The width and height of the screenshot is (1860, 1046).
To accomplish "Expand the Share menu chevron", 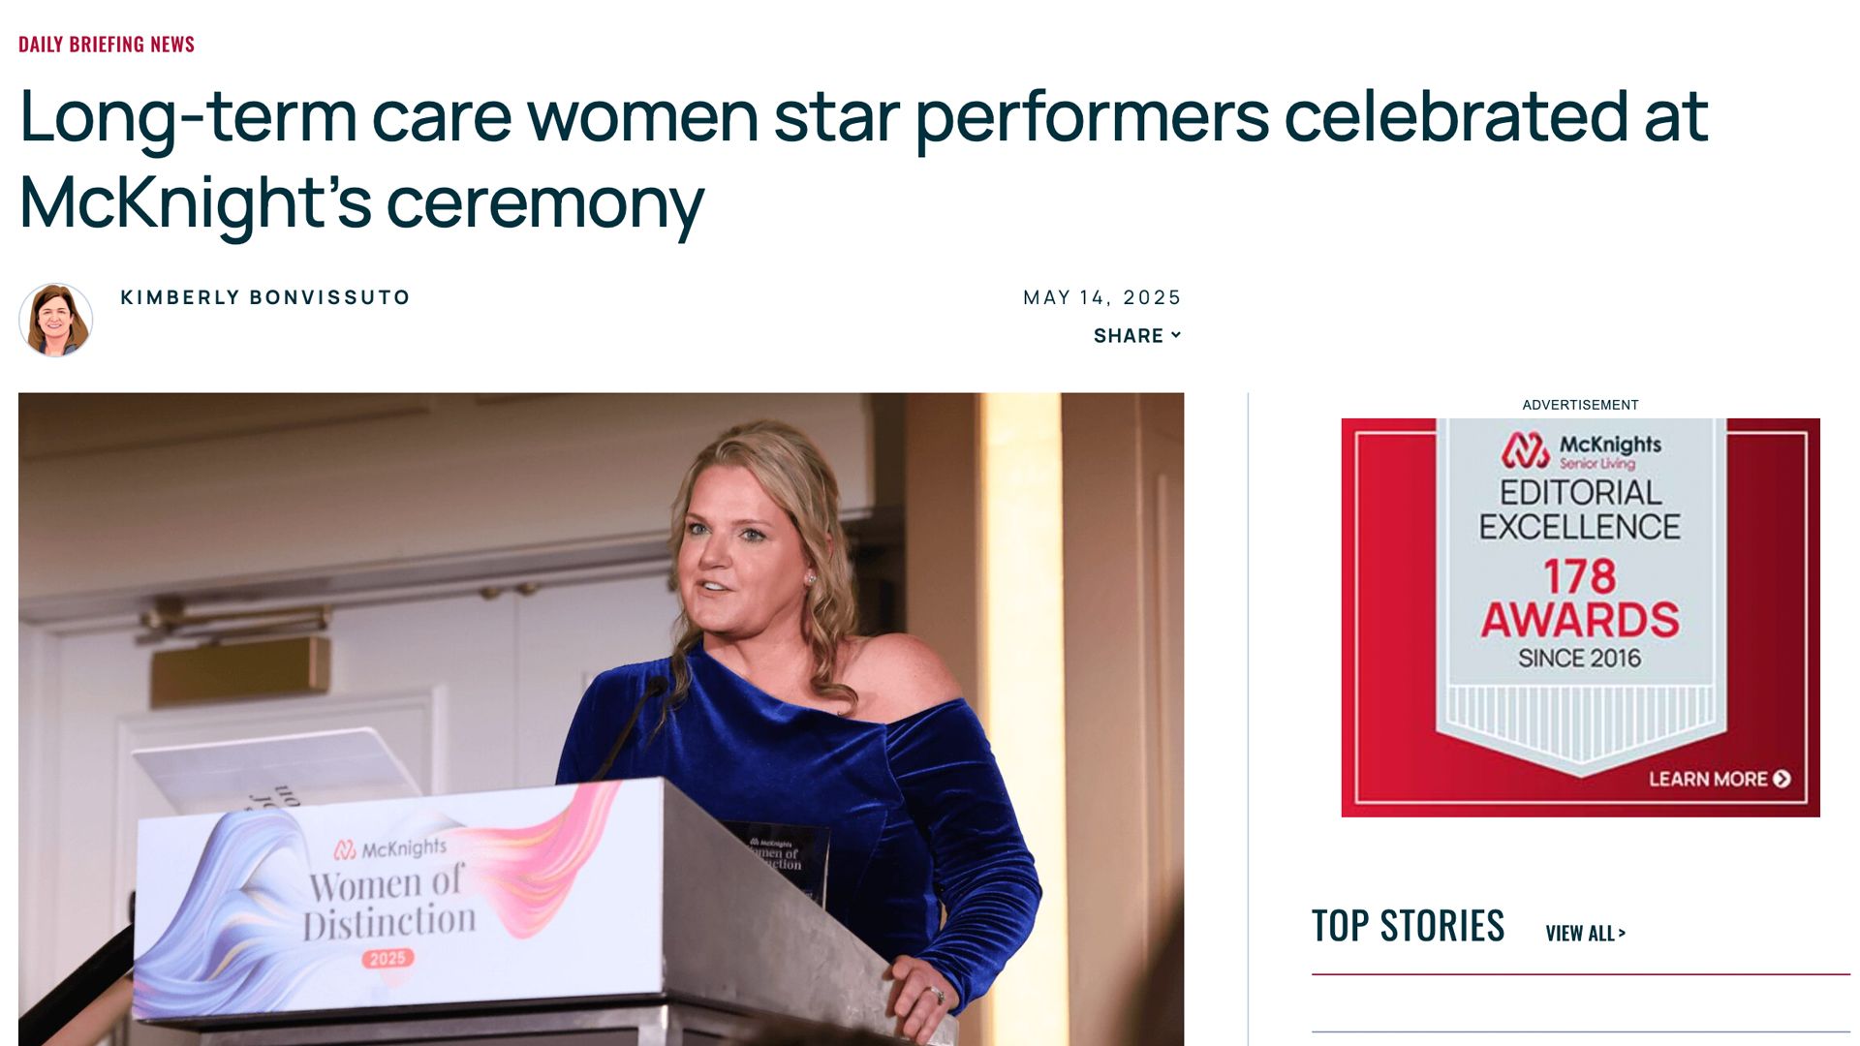I will tap(1176, 335).
